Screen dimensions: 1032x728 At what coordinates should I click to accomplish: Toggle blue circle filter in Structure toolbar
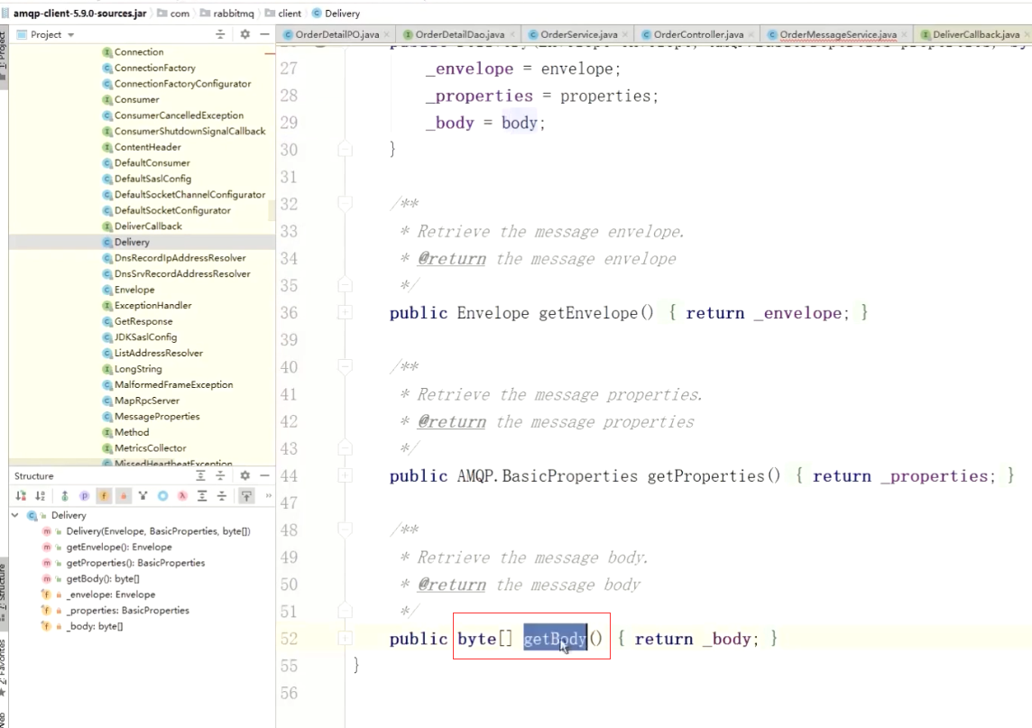162,495
